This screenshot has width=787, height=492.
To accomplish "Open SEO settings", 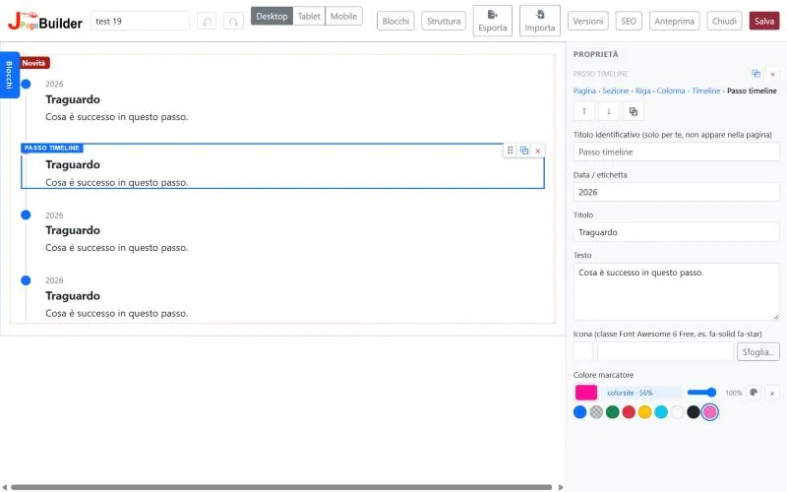I will pos(629,21).
